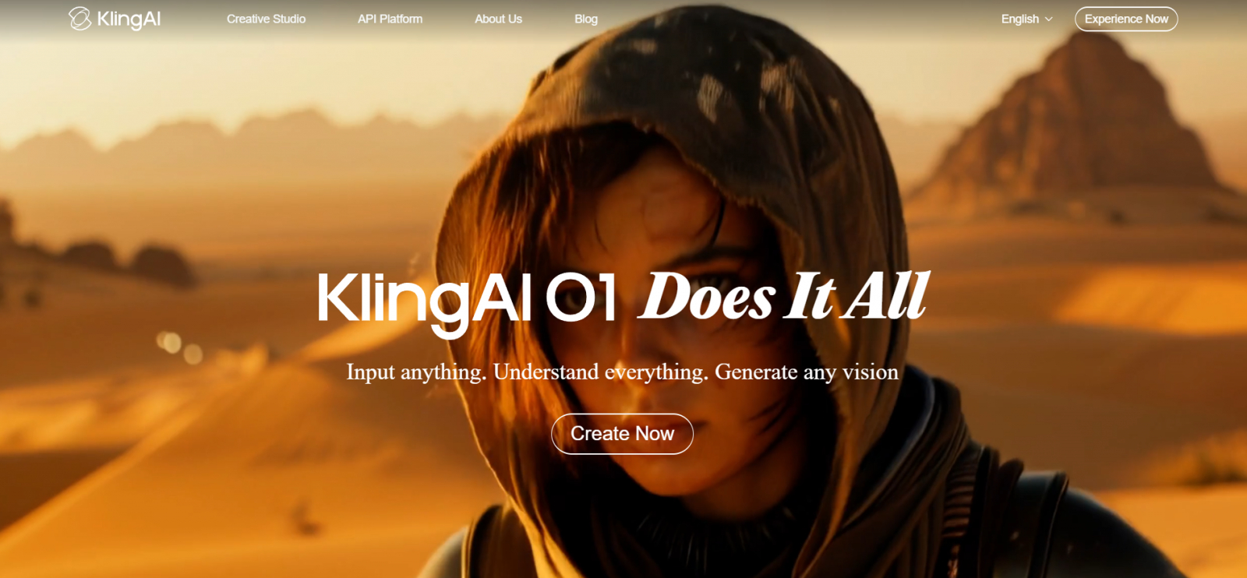Click the Experience Now button
Viewport: 1247px width, 578px height.
(x=1126, y=19)
